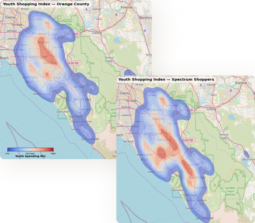This screenshot has width=255, height=223.
Task: Click the Fullerton airport icon in Orange County map
Action: (x=33, y=33)
